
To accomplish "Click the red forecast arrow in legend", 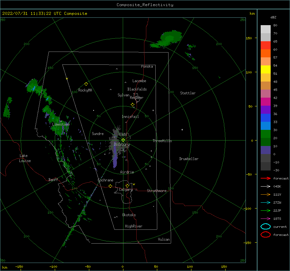I will point(266,178).
